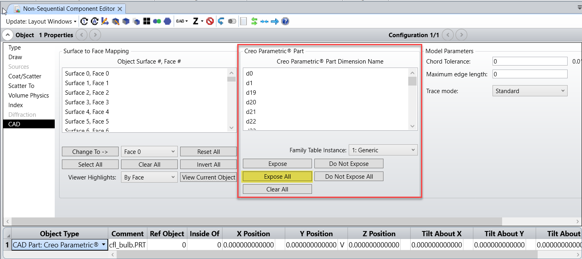The image size is (582, 259).
Task: Click the Do Not Expose All button
Action: click(x=349, y=177)
